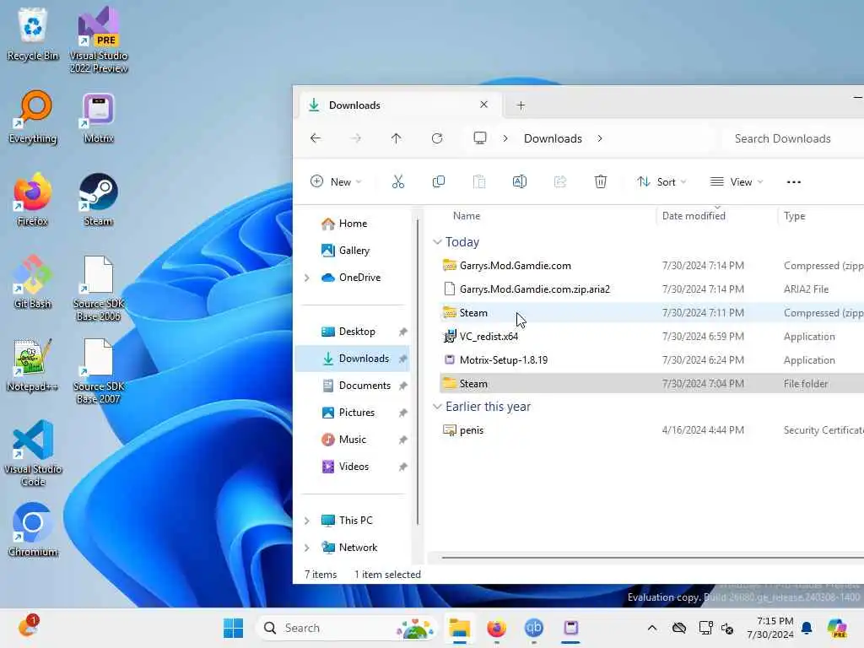Open pinned Documents folder in sidebar
The height and width of the screenshot is (648, 864).
coord(353,385)
